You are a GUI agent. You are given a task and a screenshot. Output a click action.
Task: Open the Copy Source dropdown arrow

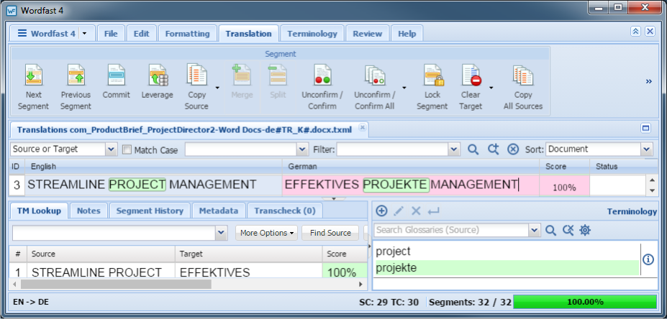point(217,88)
